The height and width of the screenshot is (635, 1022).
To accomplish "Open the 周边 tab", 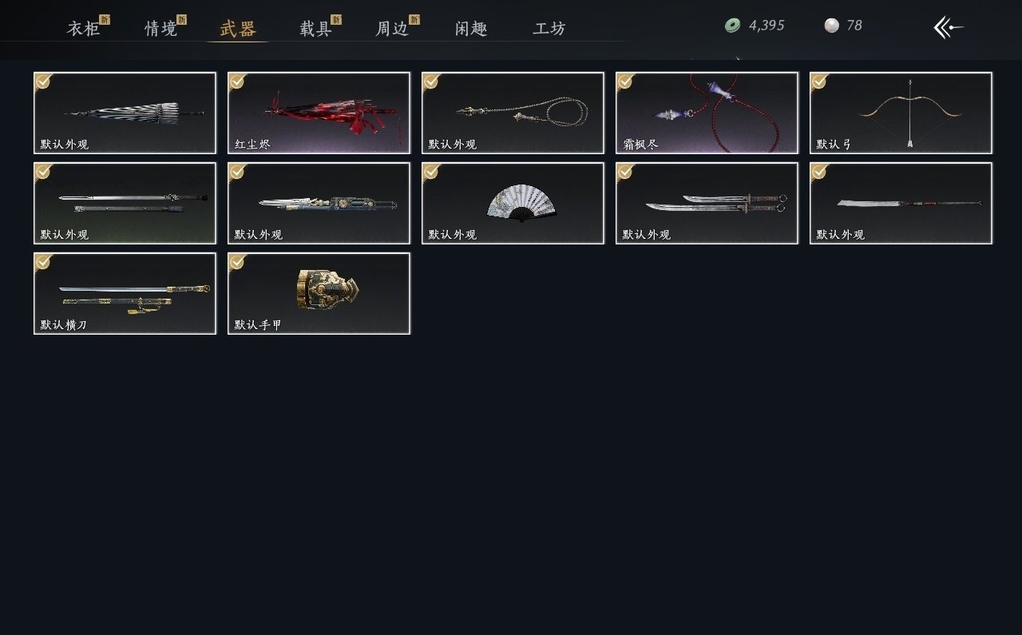I will click(x=392, y=29).
